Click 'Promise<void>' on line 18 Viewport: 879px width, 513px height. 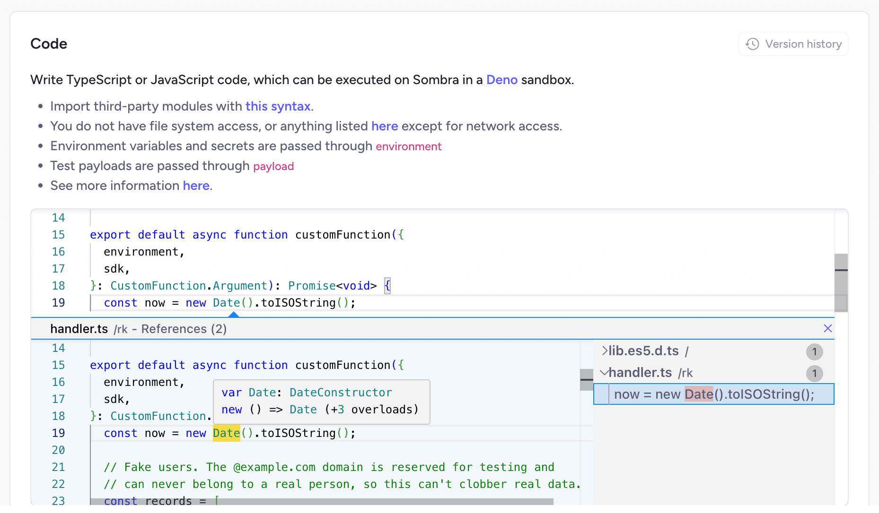coord(332,286)
